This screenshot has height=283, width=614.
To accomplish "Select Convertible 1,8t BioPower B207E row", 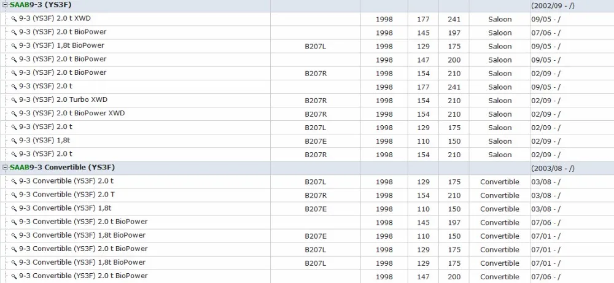I will (x=307, y=236).
